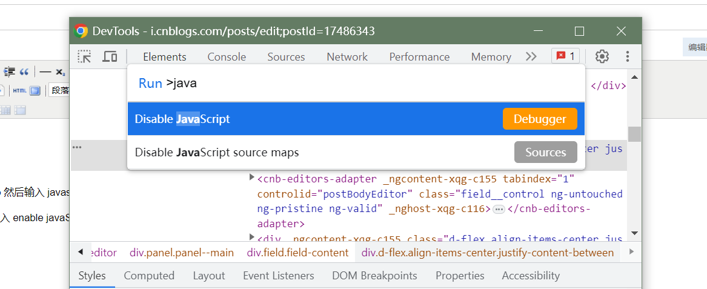Open the DevTools three-dot customize menu
Image resolution: width=707 pixels, height=289 pixels.
[627, 56]
